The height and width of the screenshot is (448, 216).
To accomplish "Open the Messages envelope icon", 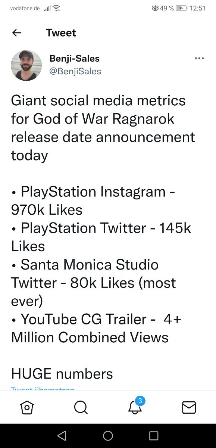I will pos(189,407).
